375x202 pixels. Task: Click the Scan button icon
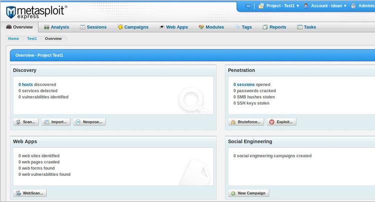tap(18, 122)
